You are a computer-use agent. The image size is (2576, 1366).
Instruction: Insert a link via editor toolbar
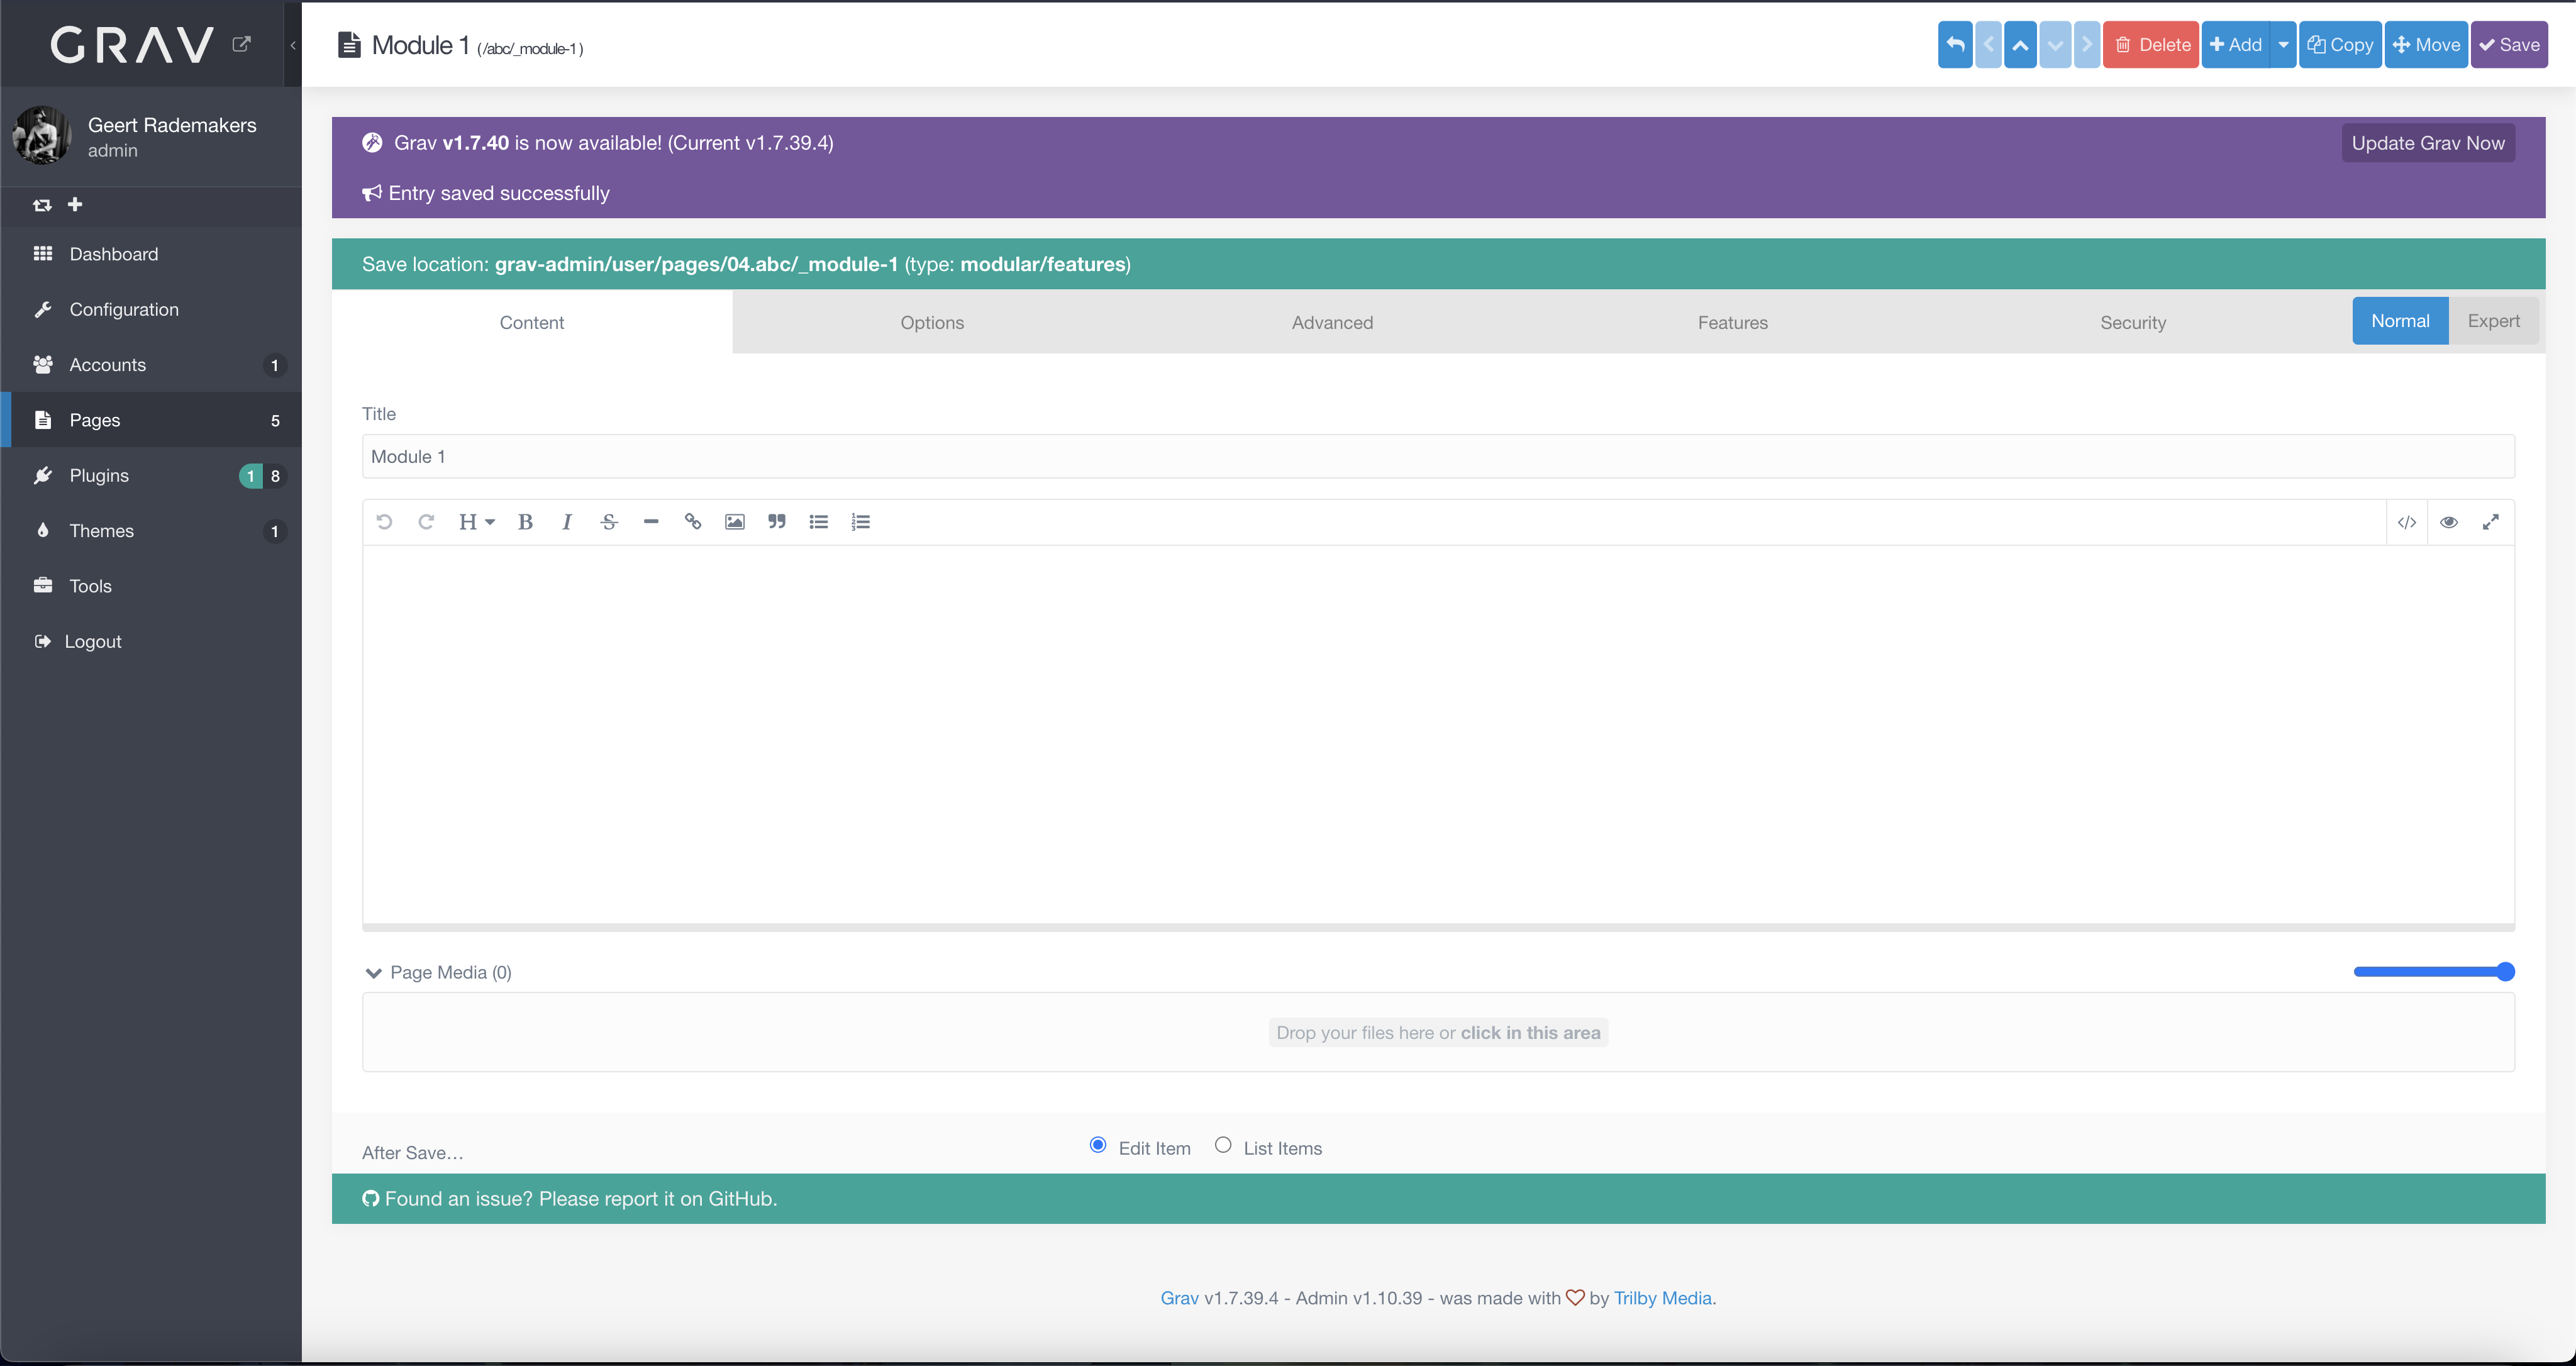(x=692, y=522)
